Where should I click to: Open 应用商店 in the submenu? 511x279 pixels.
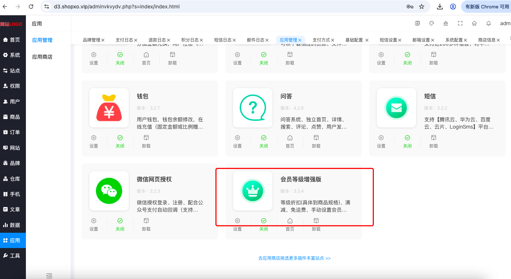coord(42,57)
